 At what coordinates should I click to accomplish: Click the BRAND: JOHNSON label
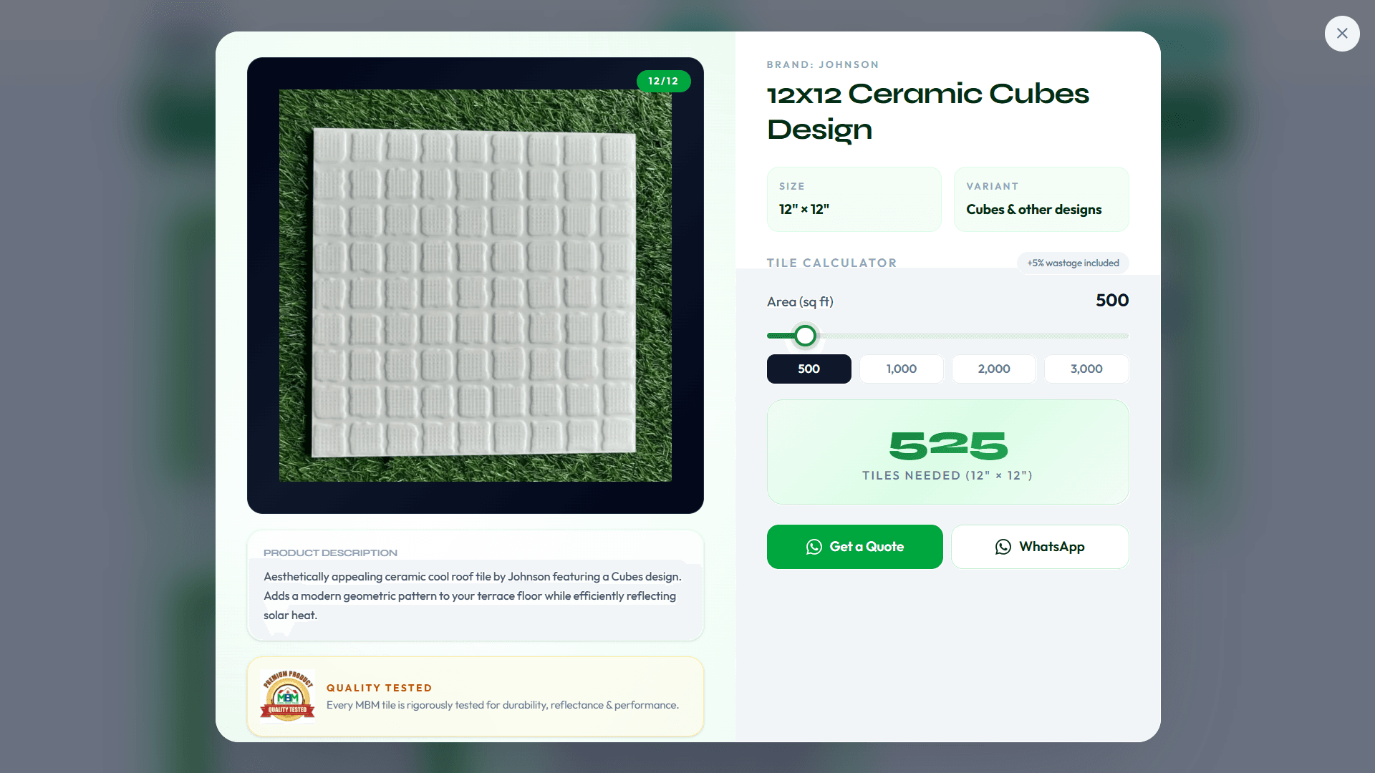(x=823, y=64)
